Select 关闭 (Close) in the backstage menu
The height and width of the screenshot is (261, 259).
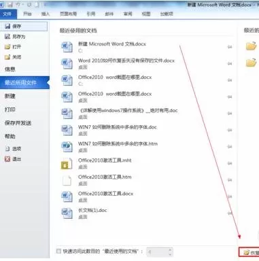tap(13, 57)
